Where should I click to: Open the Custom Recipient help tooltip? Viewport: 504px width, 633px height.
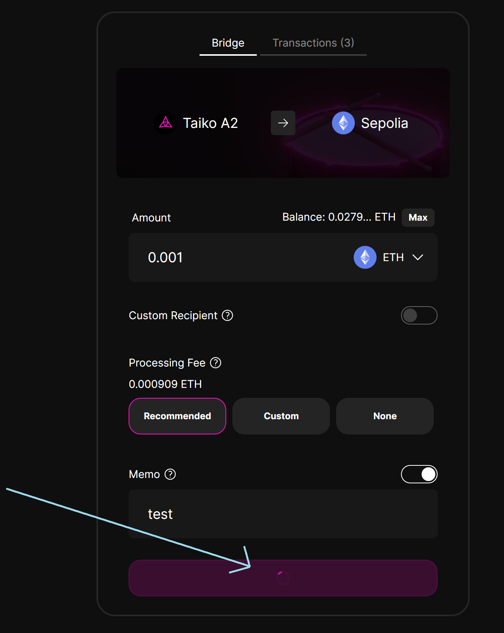click(227, 315)
